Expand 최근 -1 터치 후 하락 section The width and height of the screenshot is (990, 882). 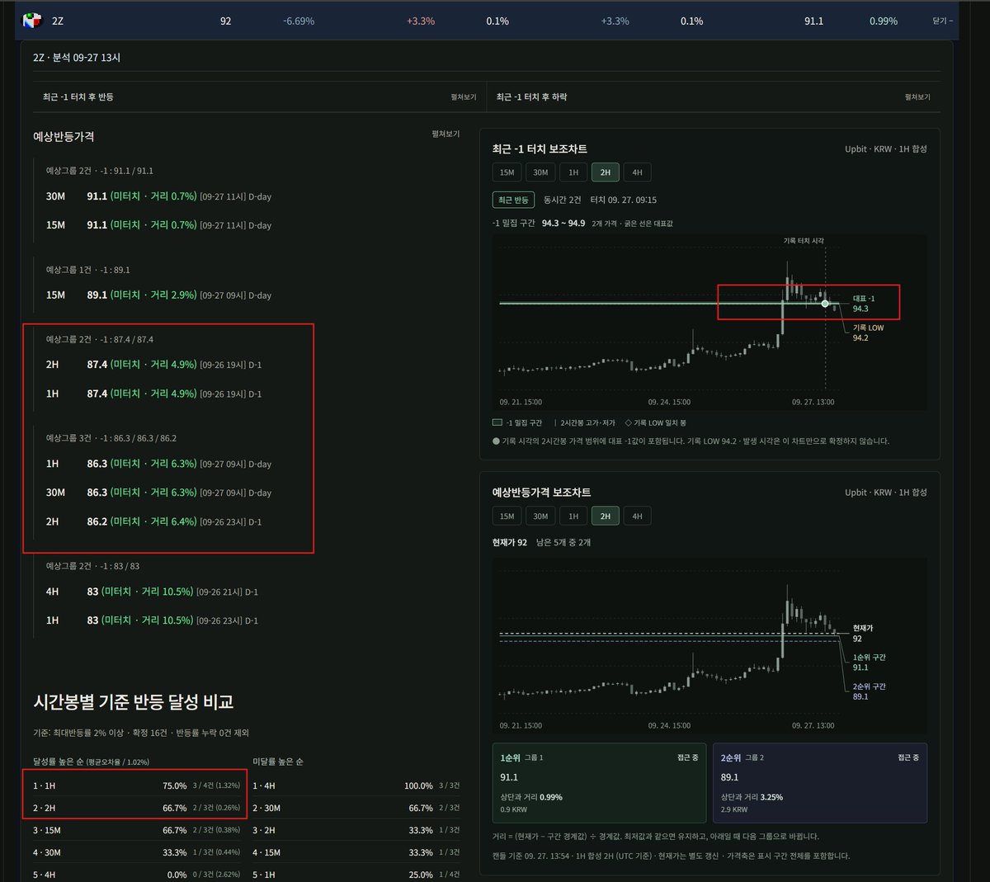917,97
